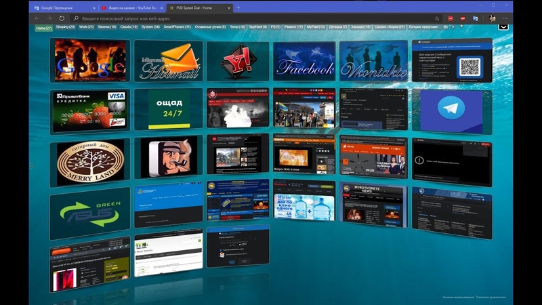Select the System (34) group tab
The height and width of the screenshot is (305, 542).
(x=150, y=27)
